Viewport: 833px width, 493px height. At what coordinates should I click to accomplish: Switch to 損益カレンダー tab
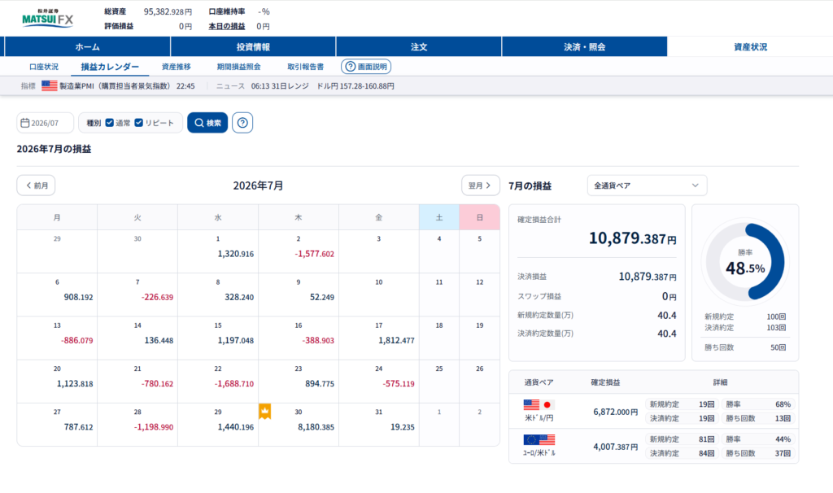(110, 67)
